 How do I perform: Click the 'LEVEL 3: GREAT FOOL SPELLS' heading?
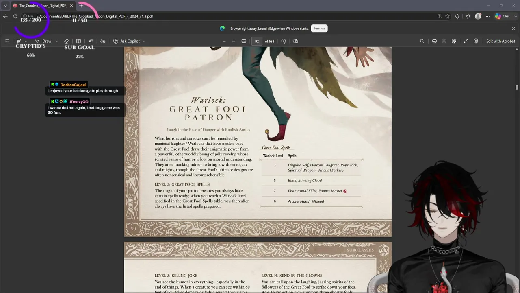182,184
